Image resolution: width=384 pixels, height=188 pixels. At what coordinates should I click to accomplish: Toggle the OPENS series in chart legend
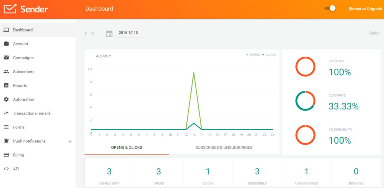point(253,55)
